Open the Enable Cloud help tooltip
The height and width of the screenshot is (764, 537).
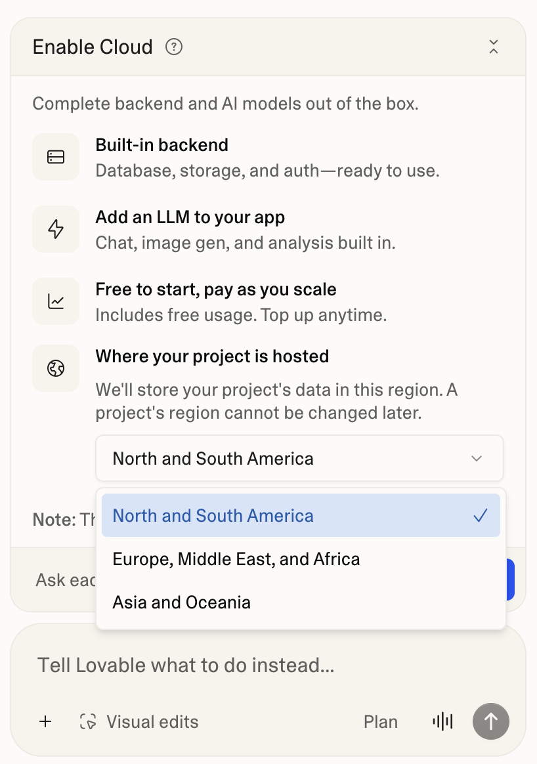[173, 47]
